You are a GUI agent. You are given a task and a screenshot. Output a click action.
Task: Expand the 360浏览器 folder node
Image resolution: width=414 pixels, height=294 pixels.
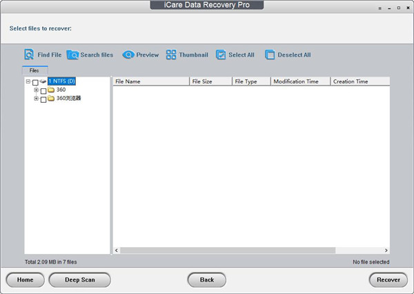pyautogui.click(x=36, y=99)
